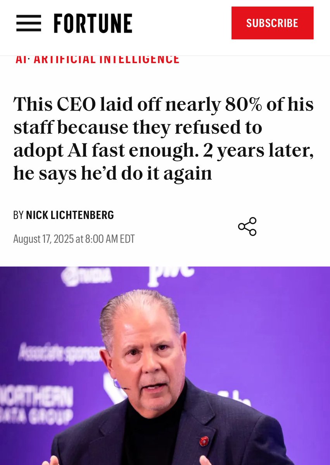
Task: Click the red lapel pin on jacket
Action: point(204,441)
